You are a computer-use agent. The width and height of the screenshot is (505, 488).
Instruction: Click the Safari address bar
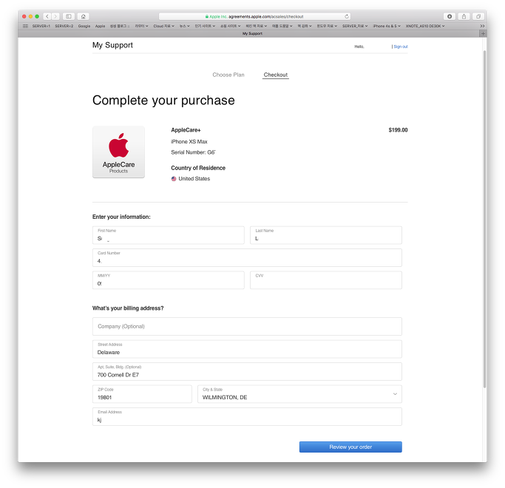(x=254, y=16)
